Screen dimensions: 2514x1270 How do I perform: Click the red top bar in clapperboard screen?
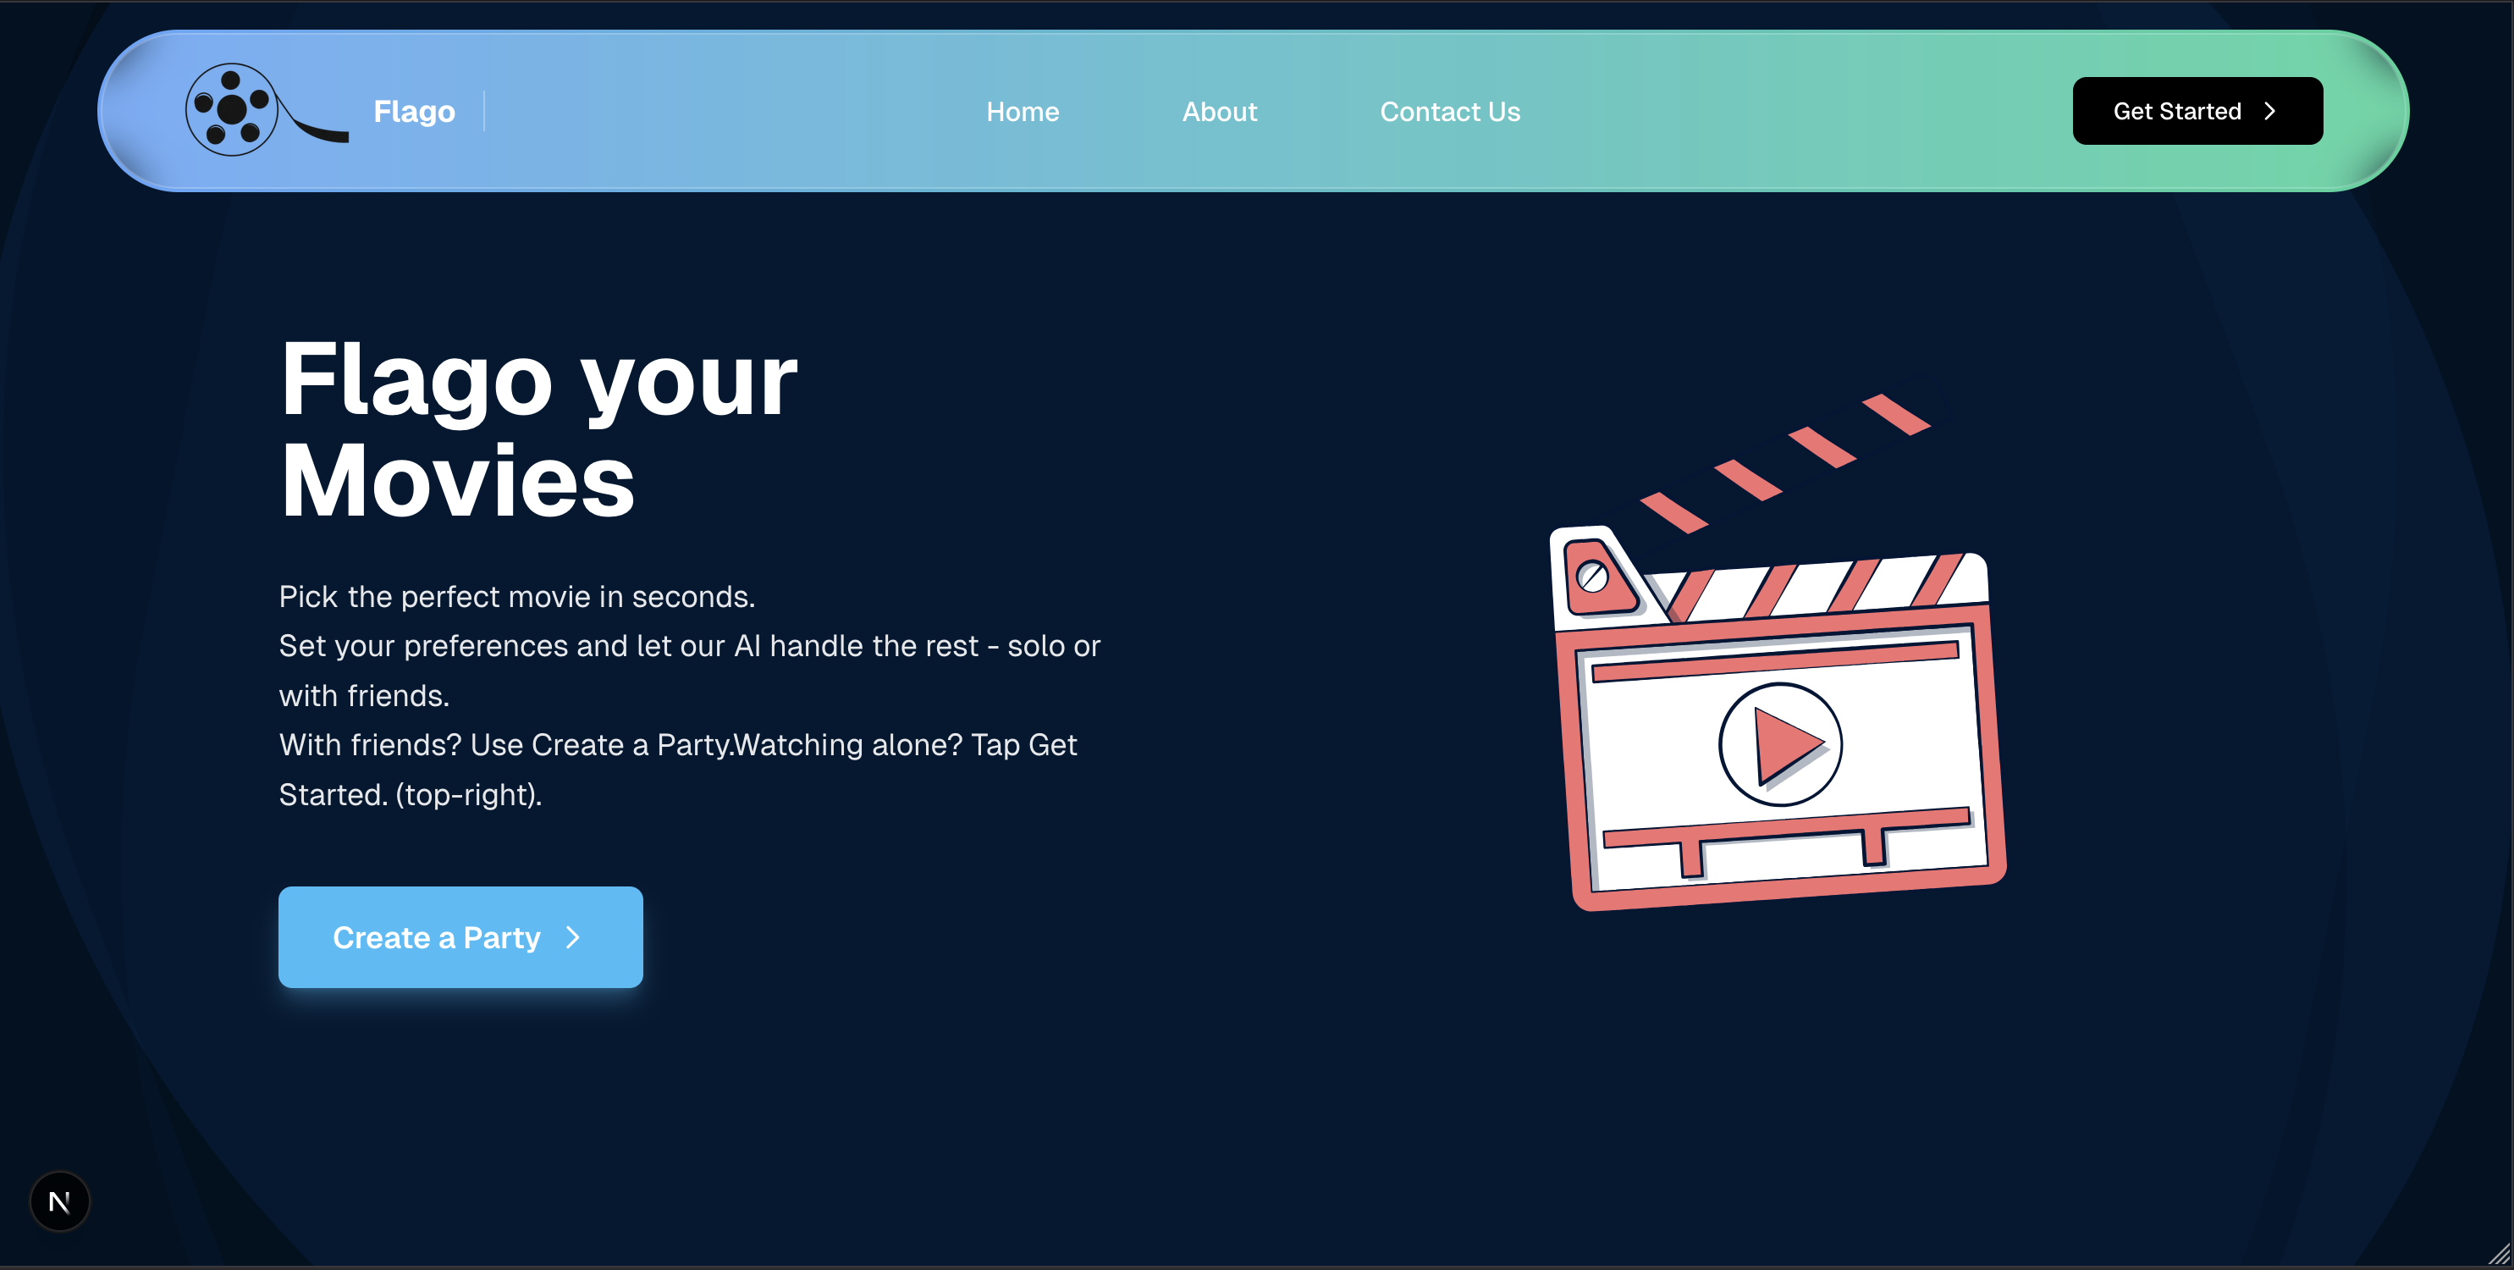tap(1774, 662)
